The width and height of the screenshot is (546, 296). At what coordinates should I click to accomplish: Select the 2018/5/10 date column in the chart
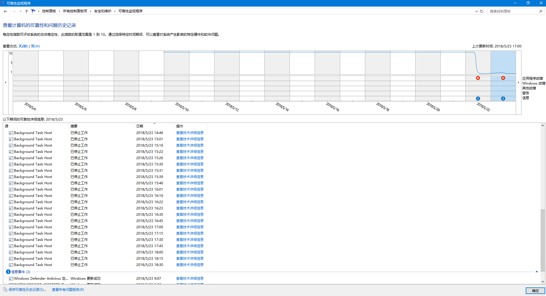[x=176, y=76]
